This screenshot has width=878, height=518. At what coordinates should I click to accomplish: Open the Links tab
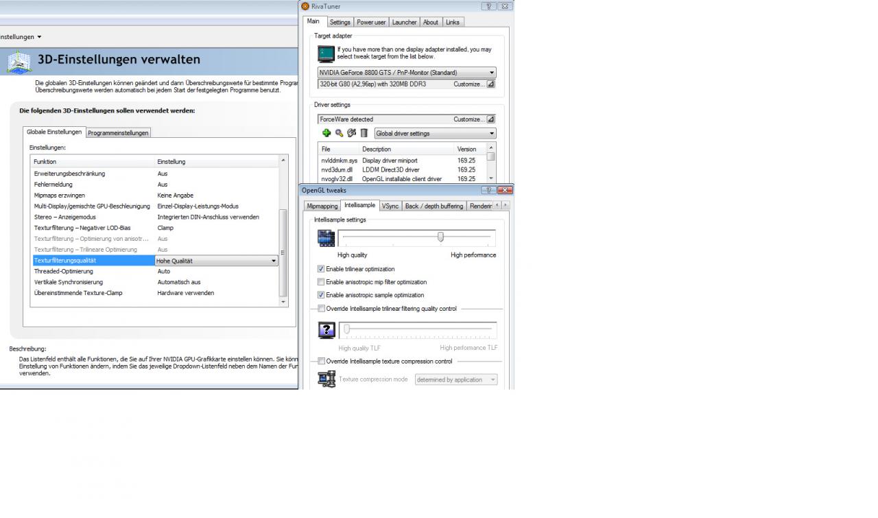453,22
